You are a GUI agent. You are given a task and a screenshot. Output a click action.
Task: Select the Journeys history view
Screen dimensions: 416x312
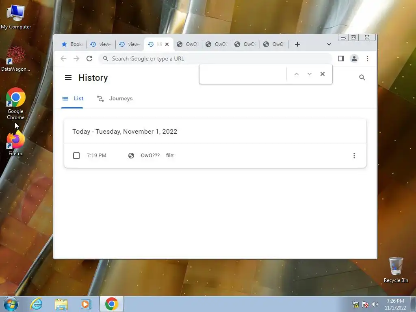115,98
